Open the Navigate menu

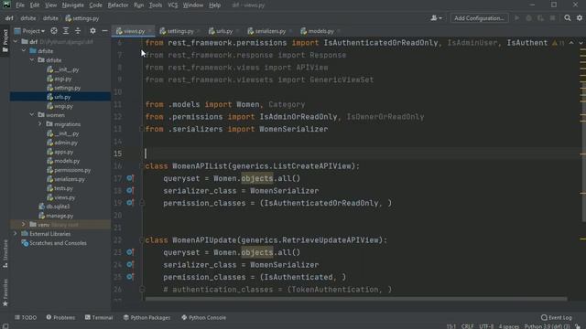click(x=73, y=5)
